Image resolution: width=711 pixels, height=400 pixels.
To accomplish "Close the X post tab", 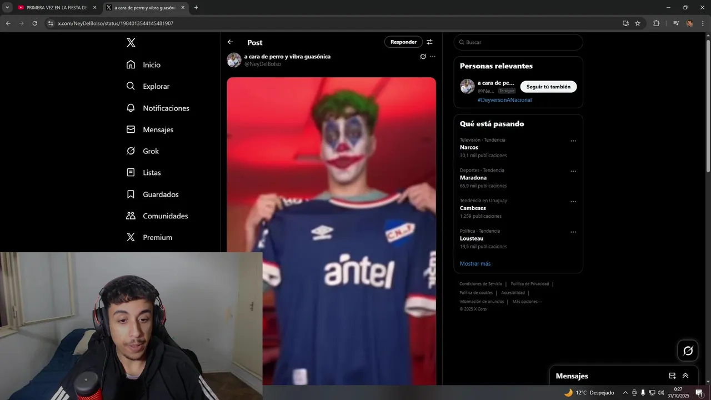I will tap(183, 8).
